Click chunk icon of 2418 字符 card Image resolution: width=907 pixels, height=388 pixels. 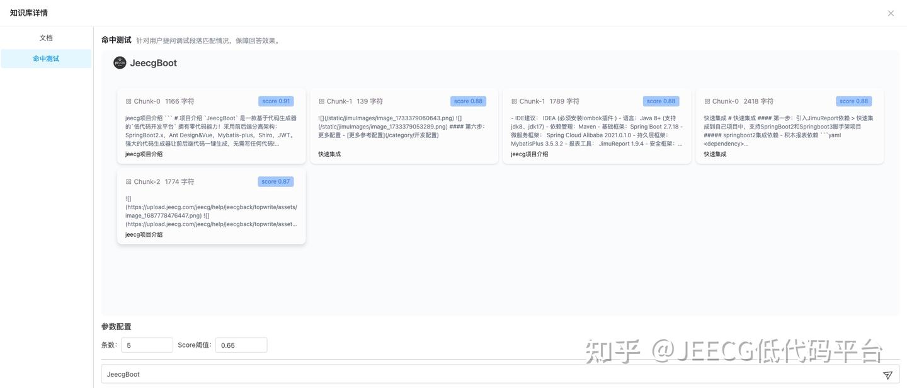(x=707, y=101)
